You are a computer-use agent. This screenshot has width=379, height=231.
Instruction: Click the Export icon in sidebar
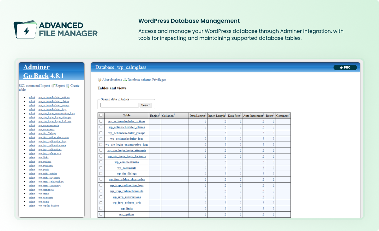tap(53, 86)
